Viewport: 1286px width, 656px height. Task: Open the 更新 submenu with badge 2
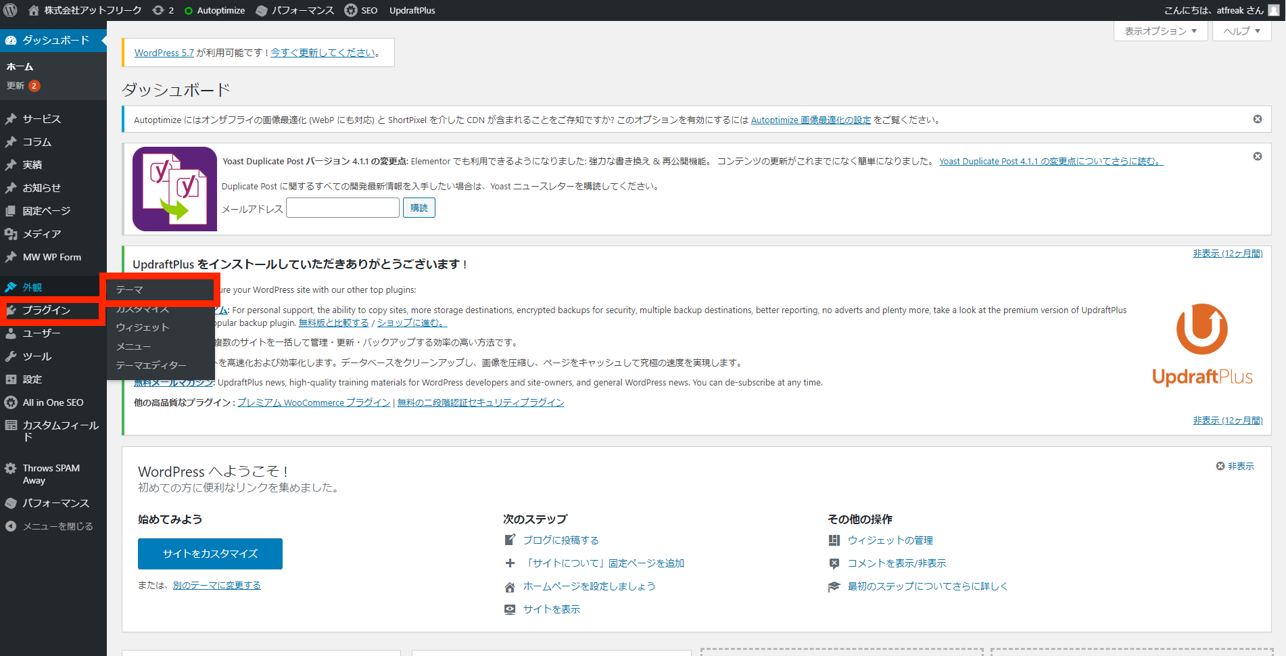24,86
